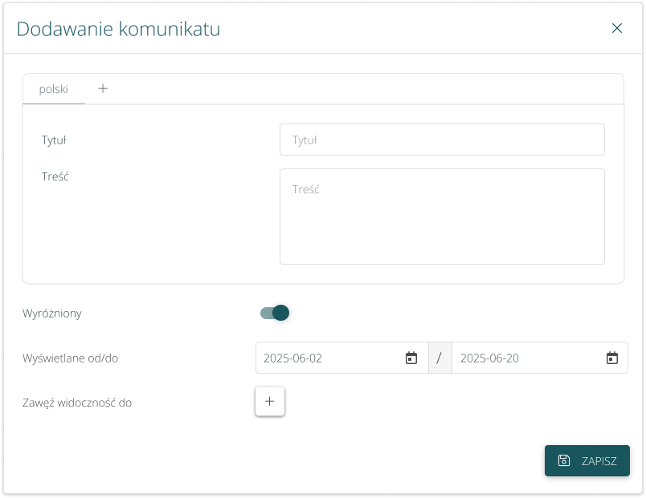Select the 2025-06-20 end date field
This screenshot has width=646, height=498.
pyautogui.click(x=526, y=358)
